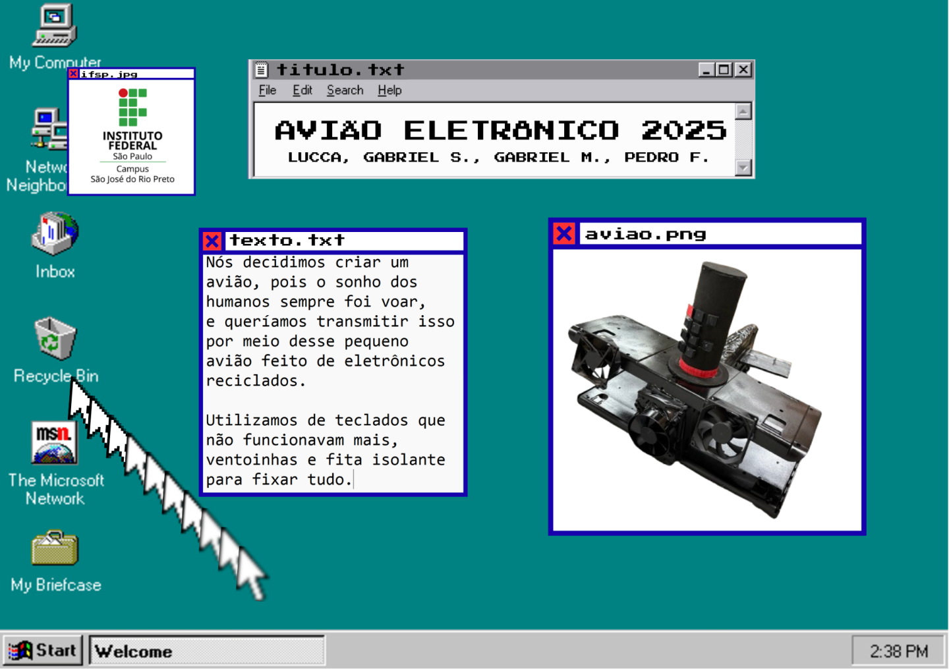Click the Start button

coord(43,651)
